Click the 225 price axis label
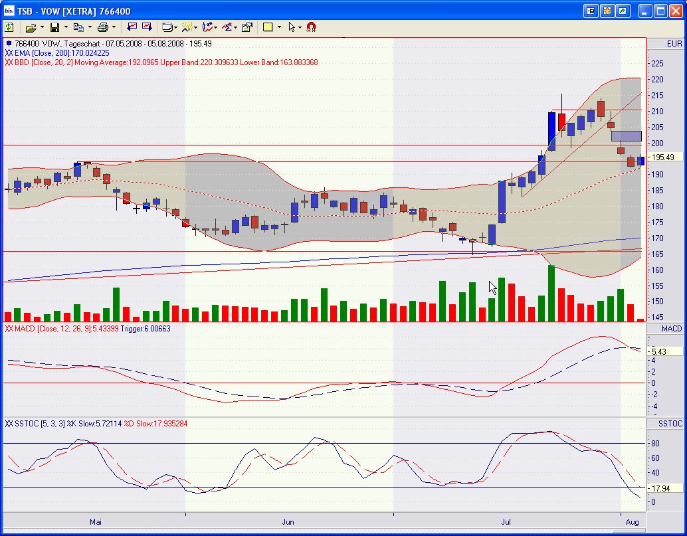 (657, 64)
